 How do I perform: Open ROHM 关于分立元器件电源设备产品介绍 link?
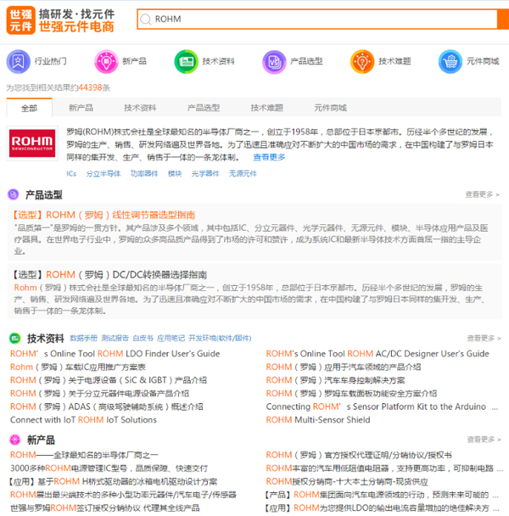(x=99, y=393)
